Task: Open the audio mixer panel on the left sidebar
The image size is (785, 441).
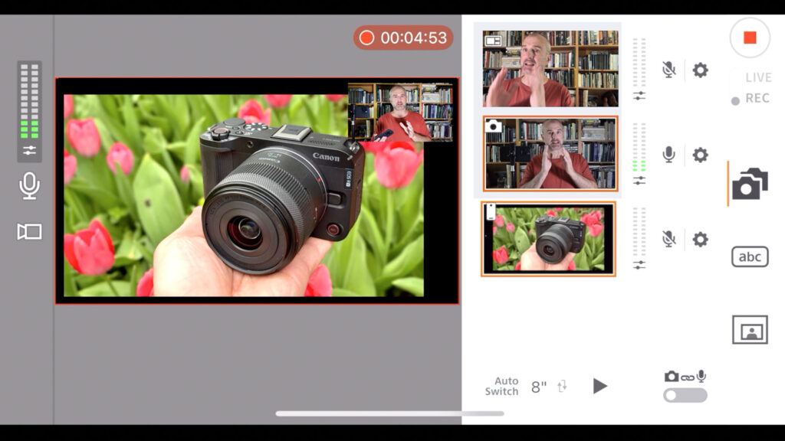Action: point(29,151)
